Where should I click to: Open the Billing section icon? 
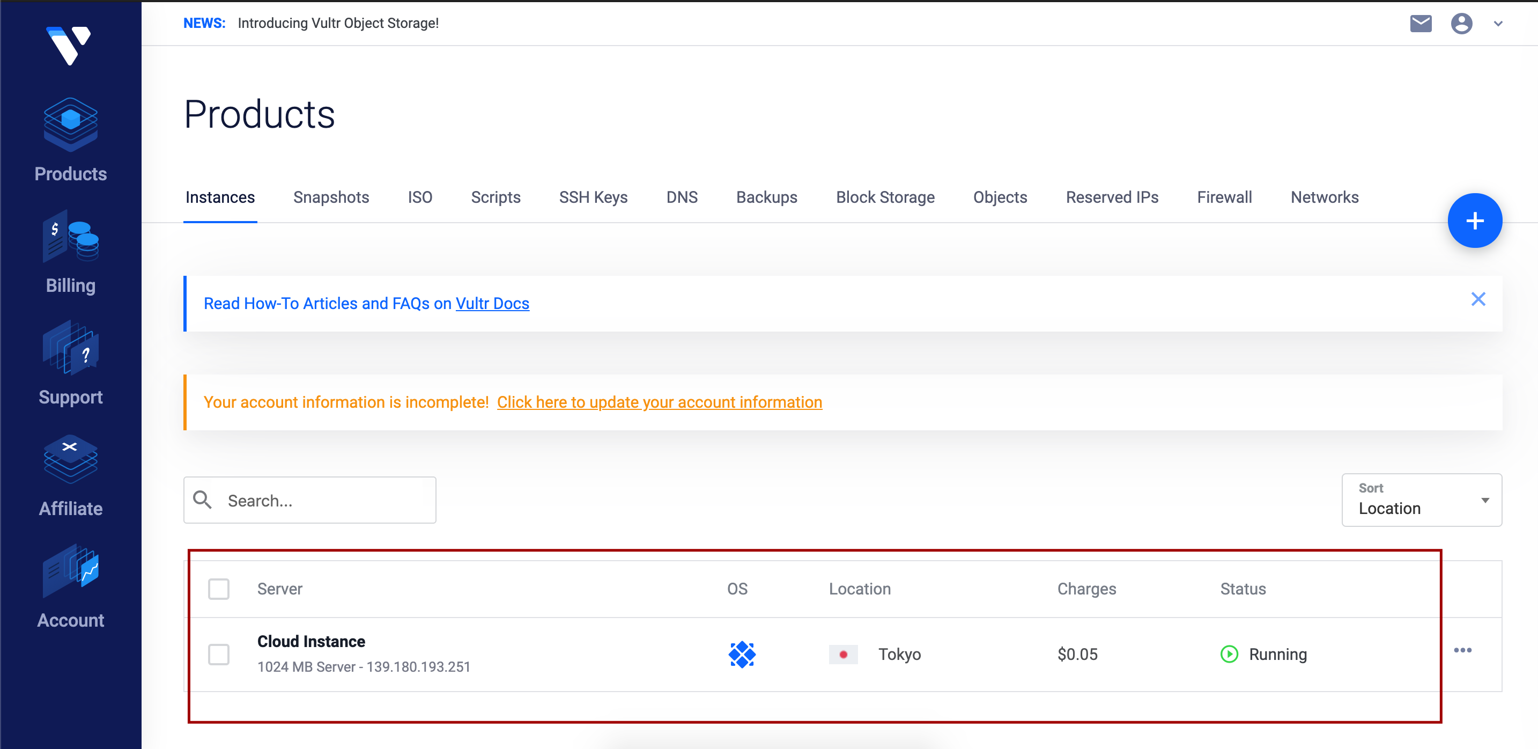pyautogui.click(x=70, y=237)
